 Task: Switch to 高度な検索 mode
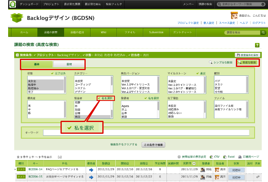[x=248, y=62]
